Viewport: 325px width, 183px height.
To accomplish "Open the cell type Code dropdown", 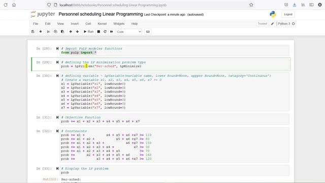I will click(129, 32).
